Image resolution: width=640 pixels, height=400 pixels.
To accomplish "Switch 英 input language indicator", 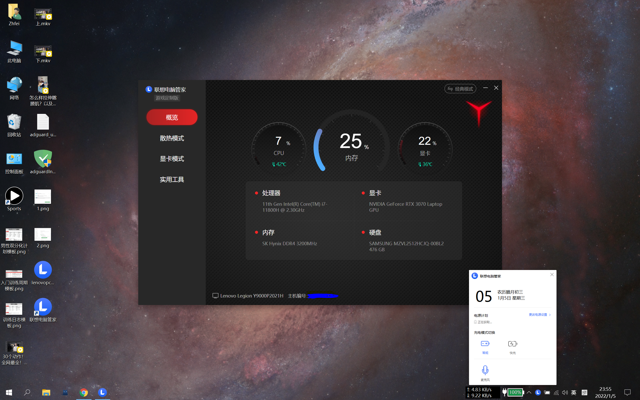I will pyautogui.click(x=573, y=392).
